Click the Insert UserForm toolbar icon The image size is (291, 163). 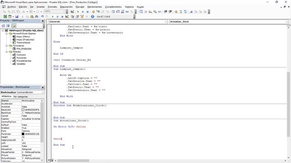[x=10, y=16]
